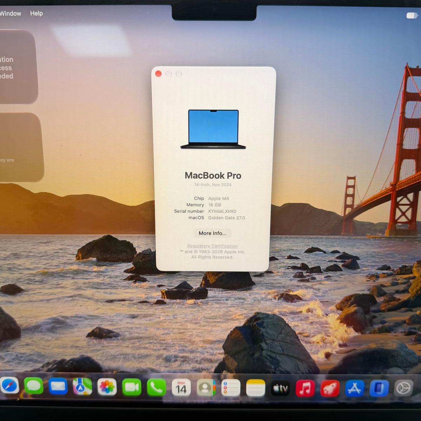Launch Messages from the Dock
The image size is (421, 421).
pyautogui.click(x=34, y=386)
